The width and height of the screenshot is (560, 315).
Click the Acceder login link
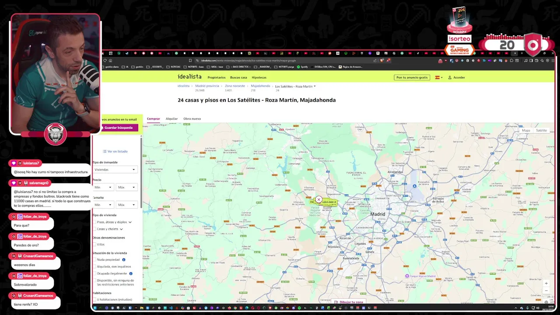(459, 77)
